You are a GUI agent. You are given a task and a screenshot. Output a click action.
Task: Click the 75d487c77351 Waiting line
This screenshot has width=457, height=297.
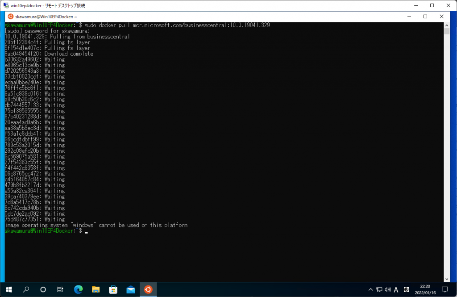[x=35, y=219]
